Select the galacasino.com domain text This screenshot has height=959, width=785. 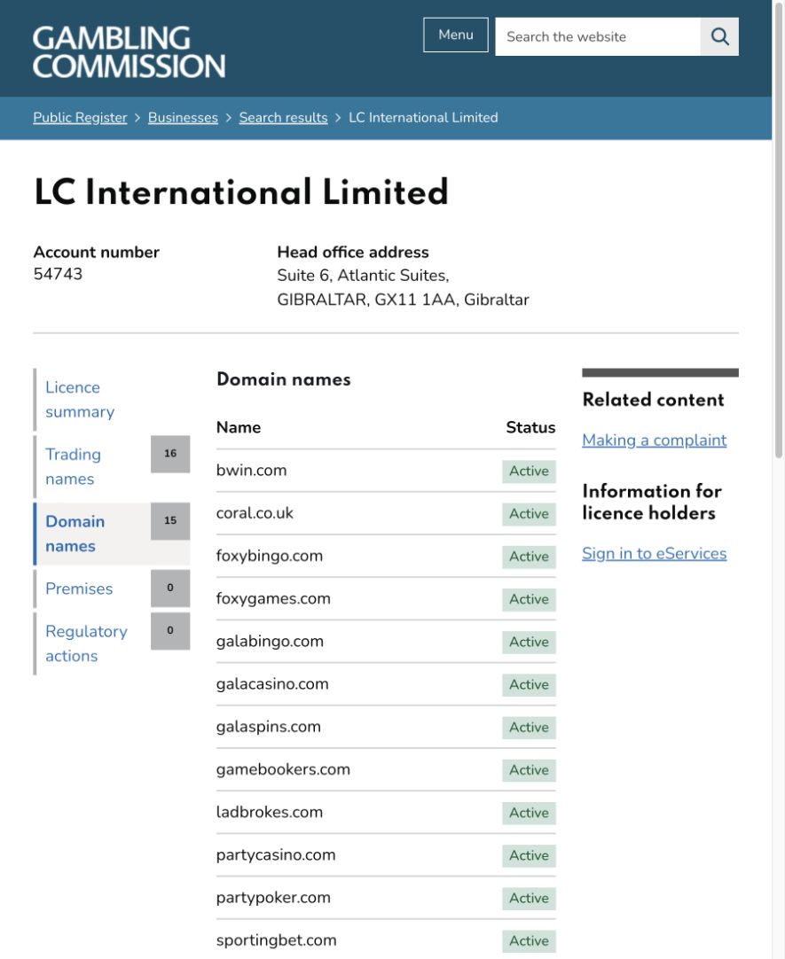click(x=272, y=683)
